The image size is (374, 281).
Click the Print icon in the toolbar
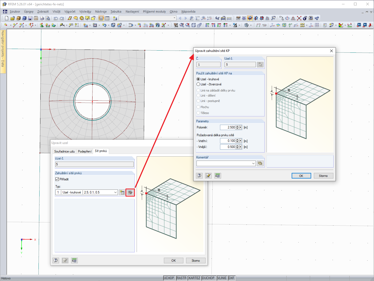pos(42,18)
